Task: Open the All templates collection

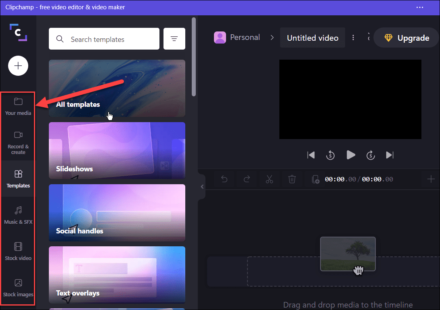Action: point(117,88)
